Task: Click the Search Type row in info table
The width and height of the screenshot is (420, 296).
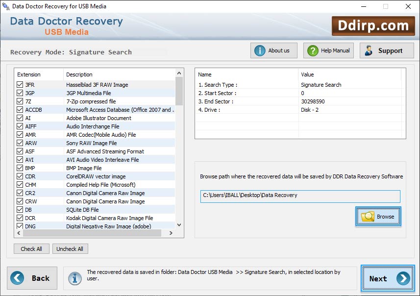Action: click(x=300, y=85)
